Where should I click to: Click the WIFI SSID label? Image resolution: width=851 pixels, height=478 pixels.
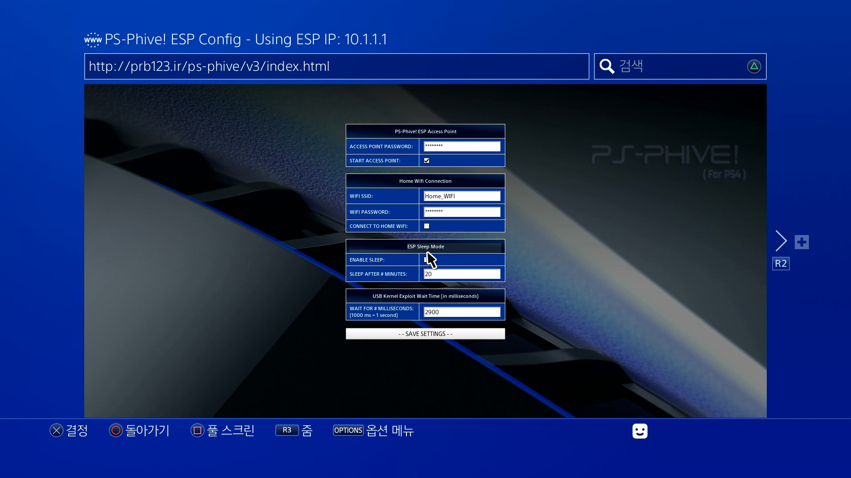click(361, 196)
